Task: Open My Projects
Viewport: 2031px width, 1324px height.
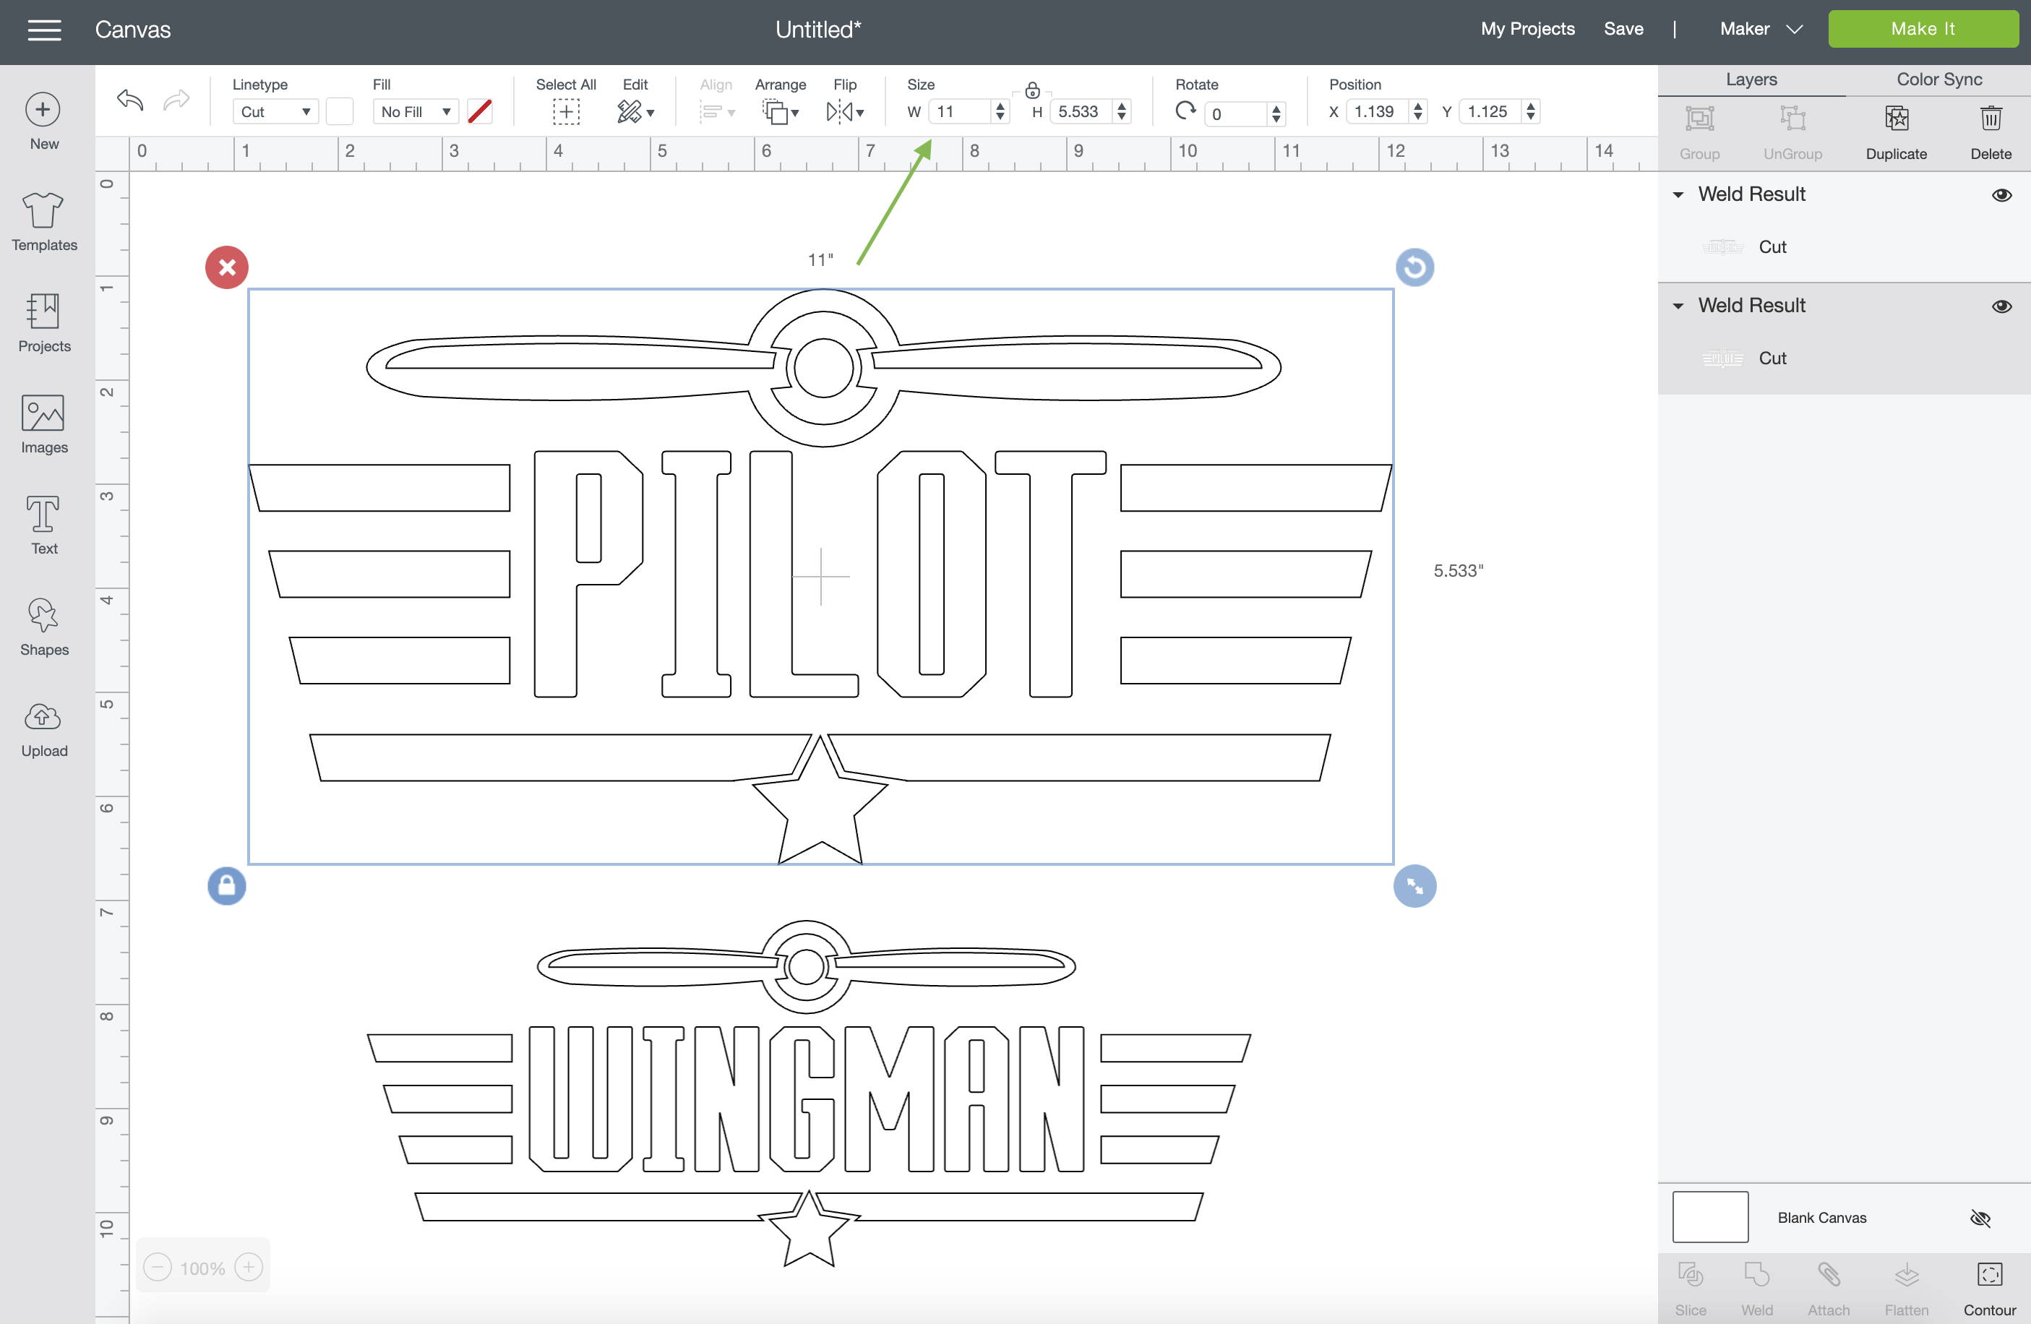Action: [x=1527, y=29]
